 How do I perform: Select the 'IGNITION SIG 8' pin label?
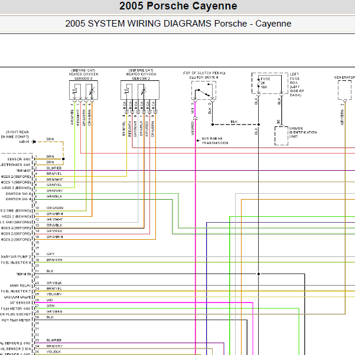tap(18, 194)
